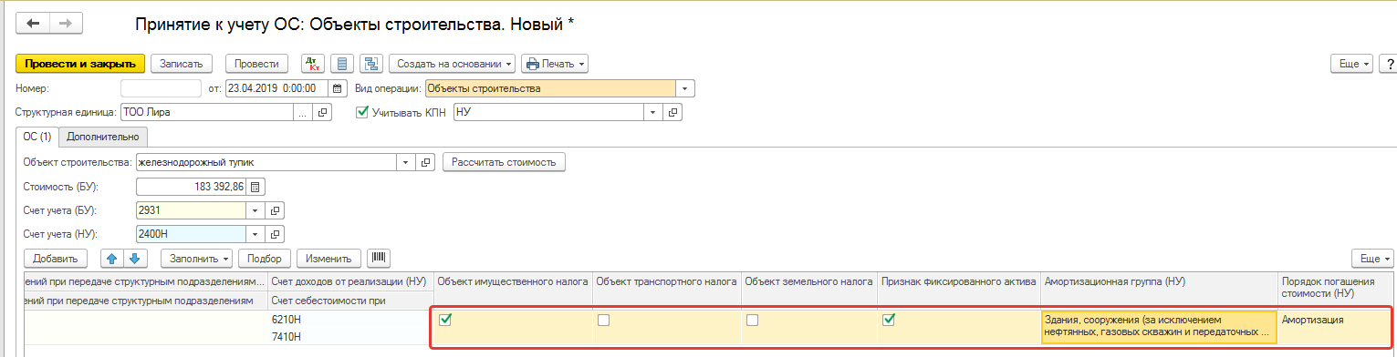Open the calendar picker next to date

tap(338, 88)
